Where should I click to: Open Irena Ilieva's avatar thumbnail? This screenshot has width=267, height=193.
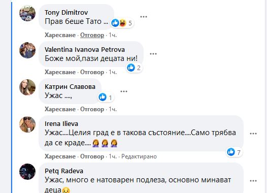(27, 124)
